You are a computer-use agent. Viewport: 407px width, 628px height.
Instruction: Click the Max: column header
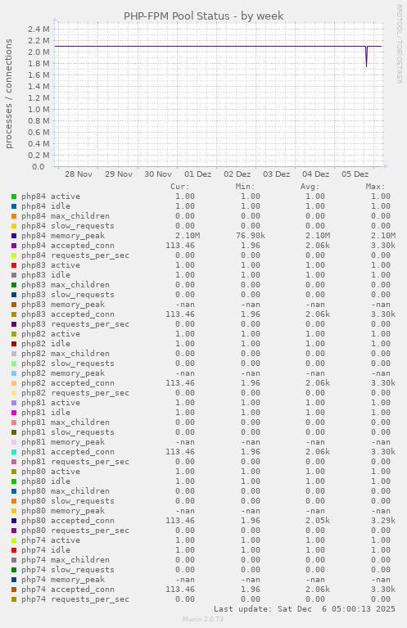pos(375,187)
